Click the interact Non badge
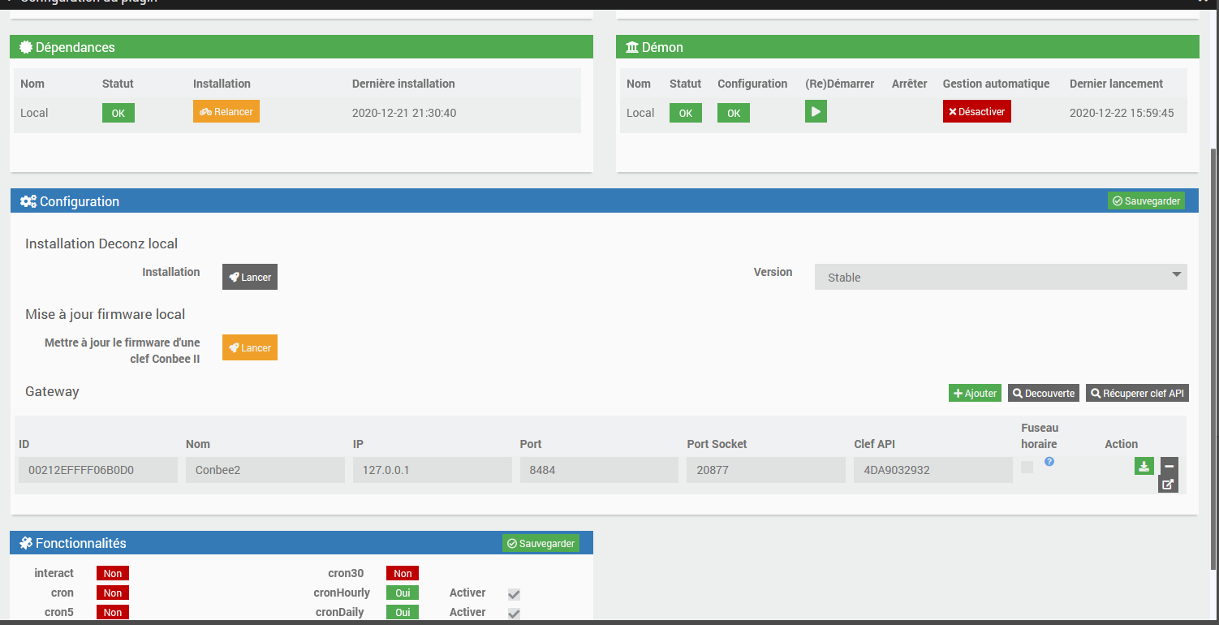 pos(113,573)
